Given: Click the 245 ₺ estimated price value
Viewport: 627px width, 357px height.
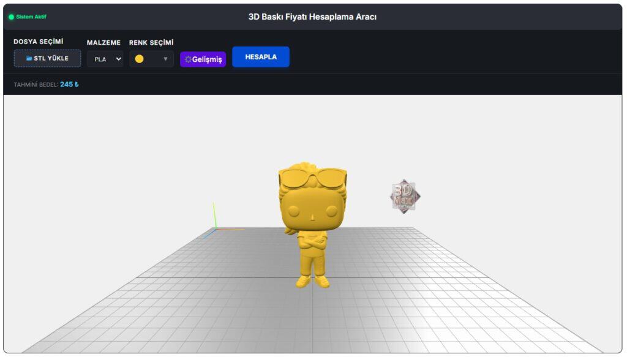Looking at the screenshot, I should tap(69, 85).
